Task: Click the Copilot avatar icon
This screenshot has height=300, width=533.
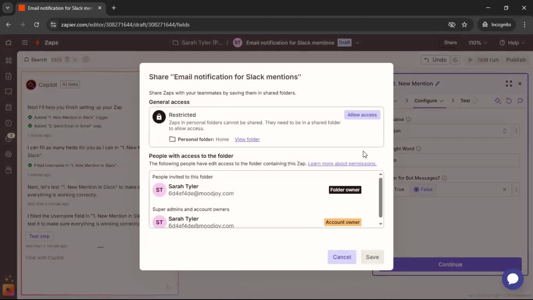Action: click(x=31, y=84)
